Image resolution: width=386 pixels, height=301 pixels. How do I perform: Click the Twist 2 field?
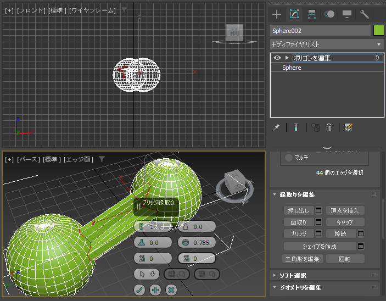point(197,259)
